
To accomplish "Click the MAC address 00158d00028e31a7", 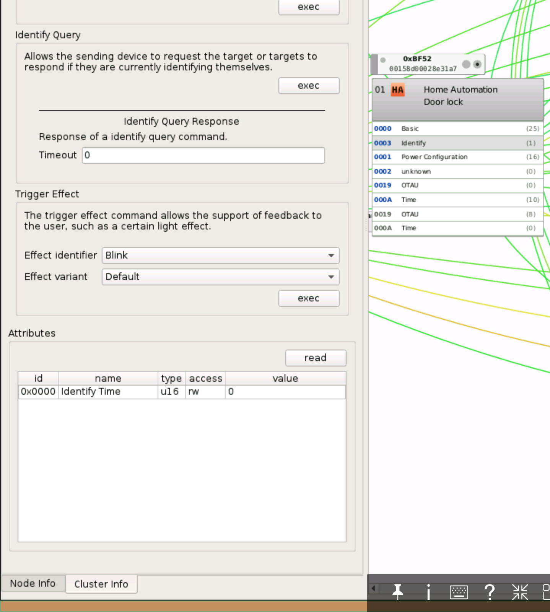I will 423,69.
